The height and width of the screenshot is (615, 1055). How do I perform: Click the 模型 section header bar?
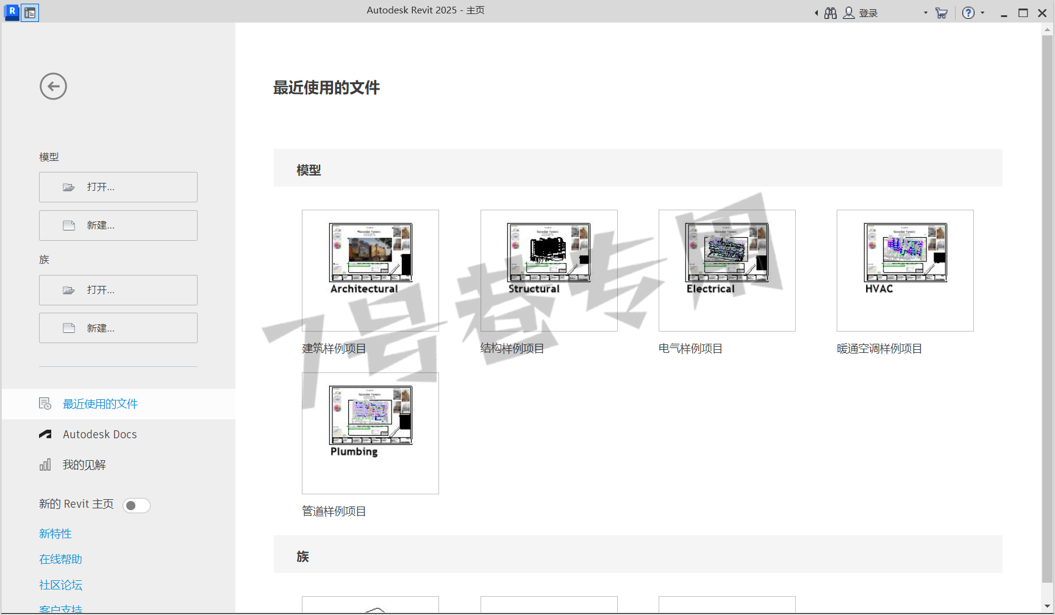pos(638,168)
